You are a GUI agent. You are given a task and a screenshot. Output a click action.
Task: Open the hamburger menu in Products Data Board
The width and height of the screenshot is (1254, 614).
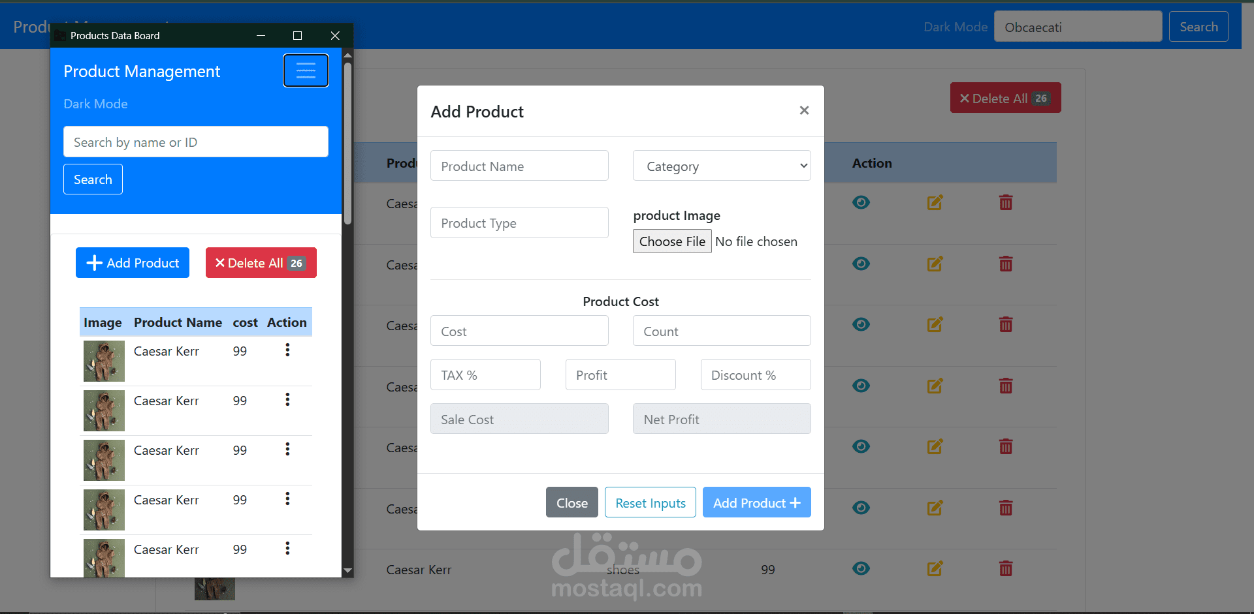[306, 70]
